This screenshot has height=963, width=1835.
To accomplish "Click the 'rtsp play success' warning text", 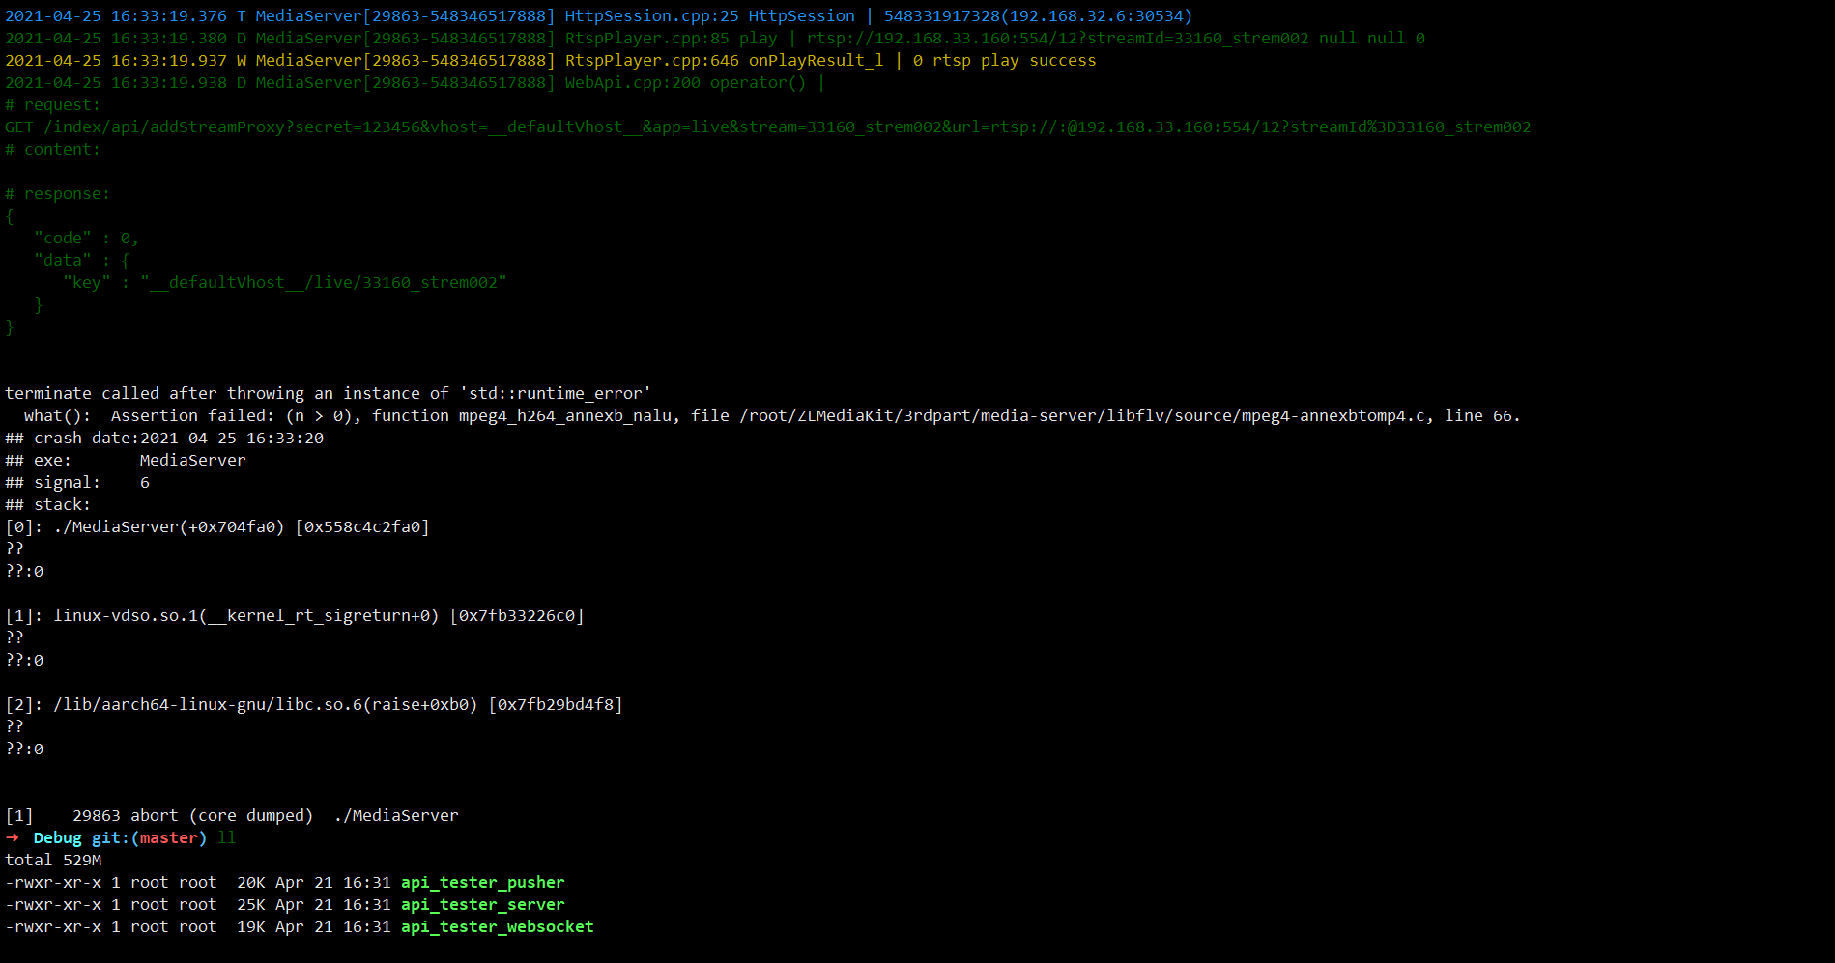I will (x=1015, y=61).
